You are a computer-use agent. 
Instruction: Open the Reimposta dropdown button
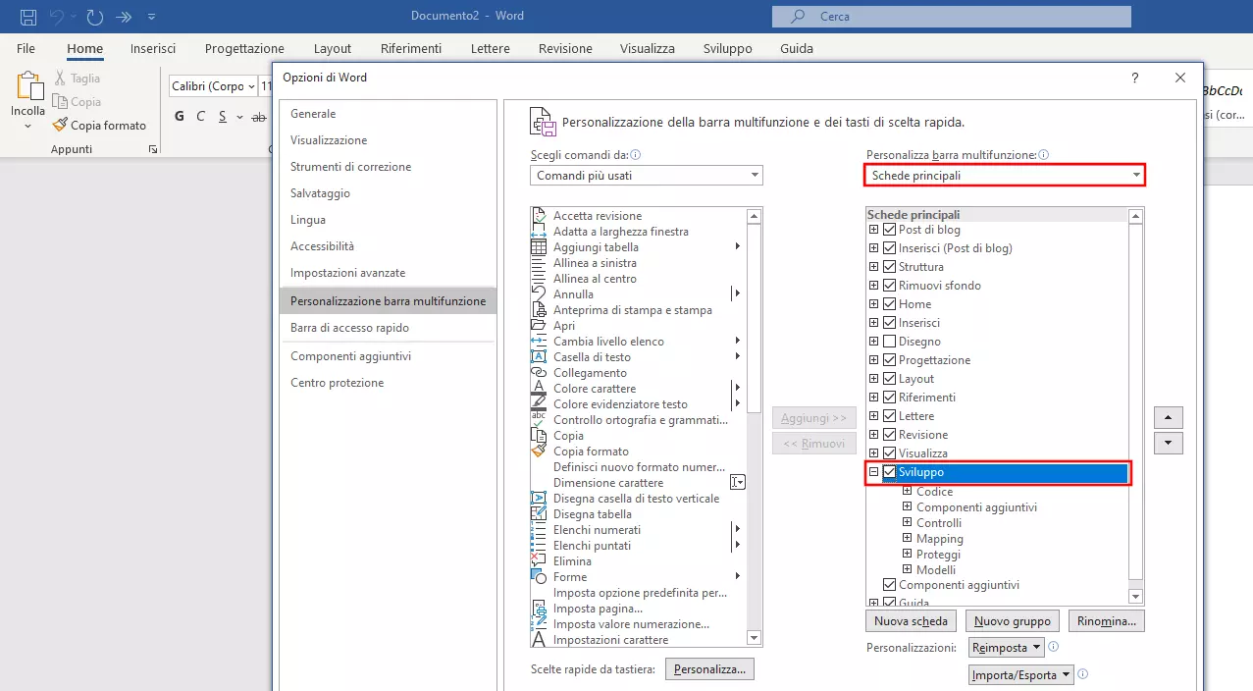click(x=1006, y=648)
